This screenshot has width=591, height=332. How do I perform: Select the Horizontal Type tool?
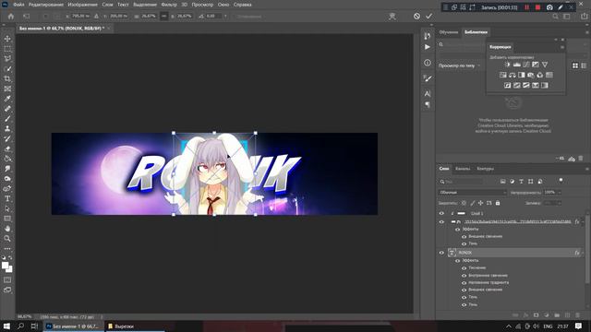click(7, 198)
